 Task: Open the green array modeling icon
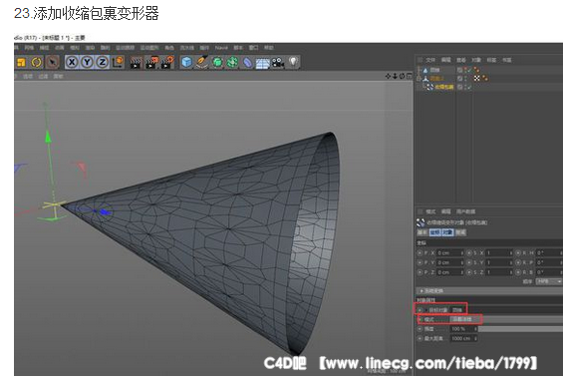(232, 62)
